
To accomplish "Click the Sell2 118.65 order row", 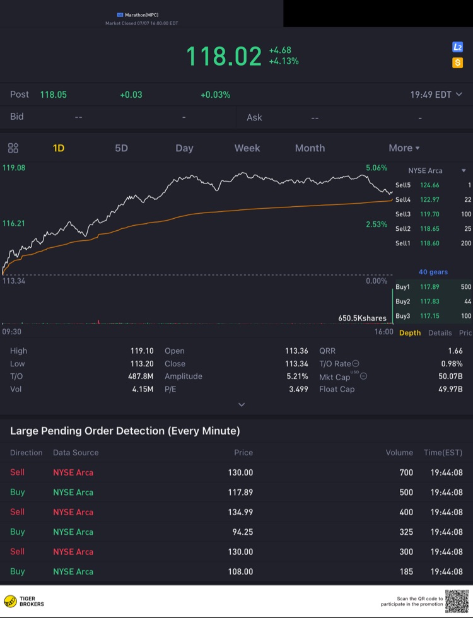I will coord(433,229).
